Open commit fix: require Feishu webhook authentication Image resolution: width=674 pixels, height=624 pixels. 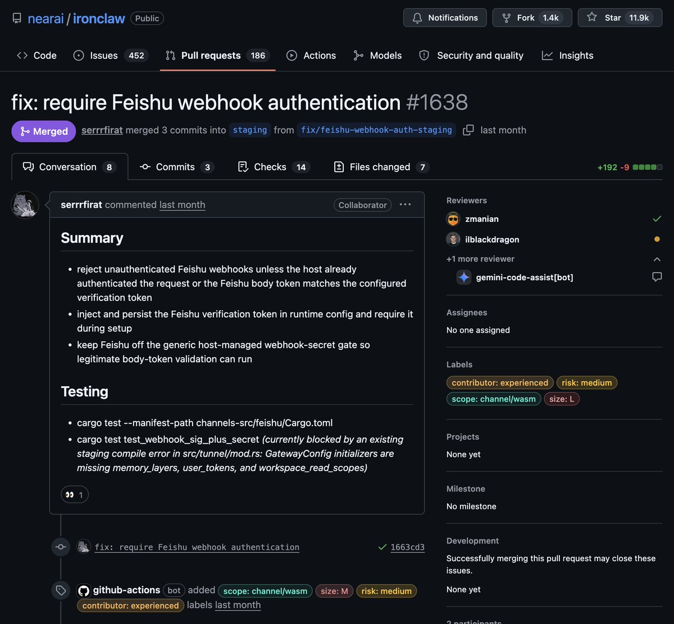click(x=197, y=547)
